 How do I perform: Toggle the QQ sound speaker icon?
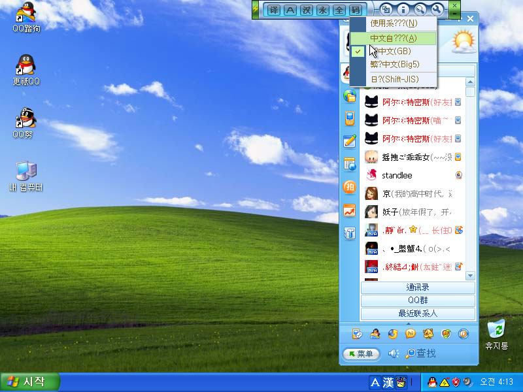click(394, 353)
